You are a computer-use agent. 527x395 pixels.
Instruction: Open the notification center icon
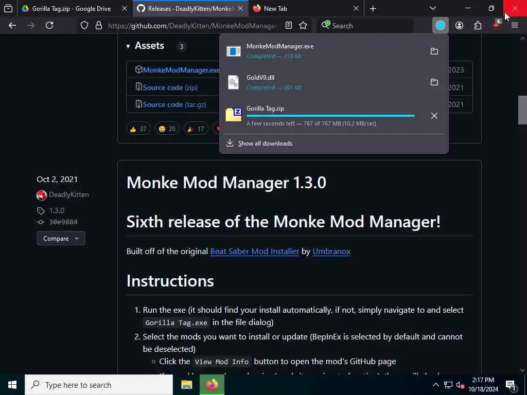[511, 385]
